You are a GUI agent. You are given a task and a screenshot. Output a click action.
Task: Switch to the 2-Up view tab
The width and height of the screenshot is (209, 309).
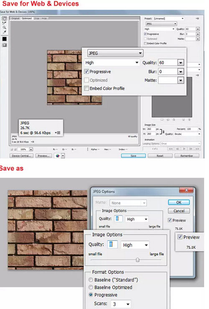[36, 18]
